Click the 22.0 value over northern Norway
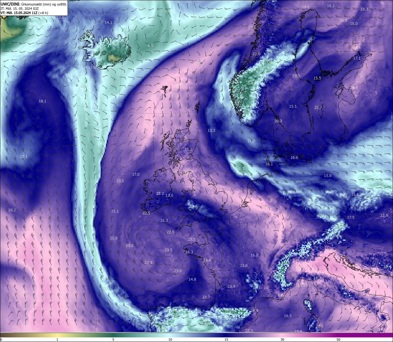Screen dimensions: 393x342 tap(256, 54)
